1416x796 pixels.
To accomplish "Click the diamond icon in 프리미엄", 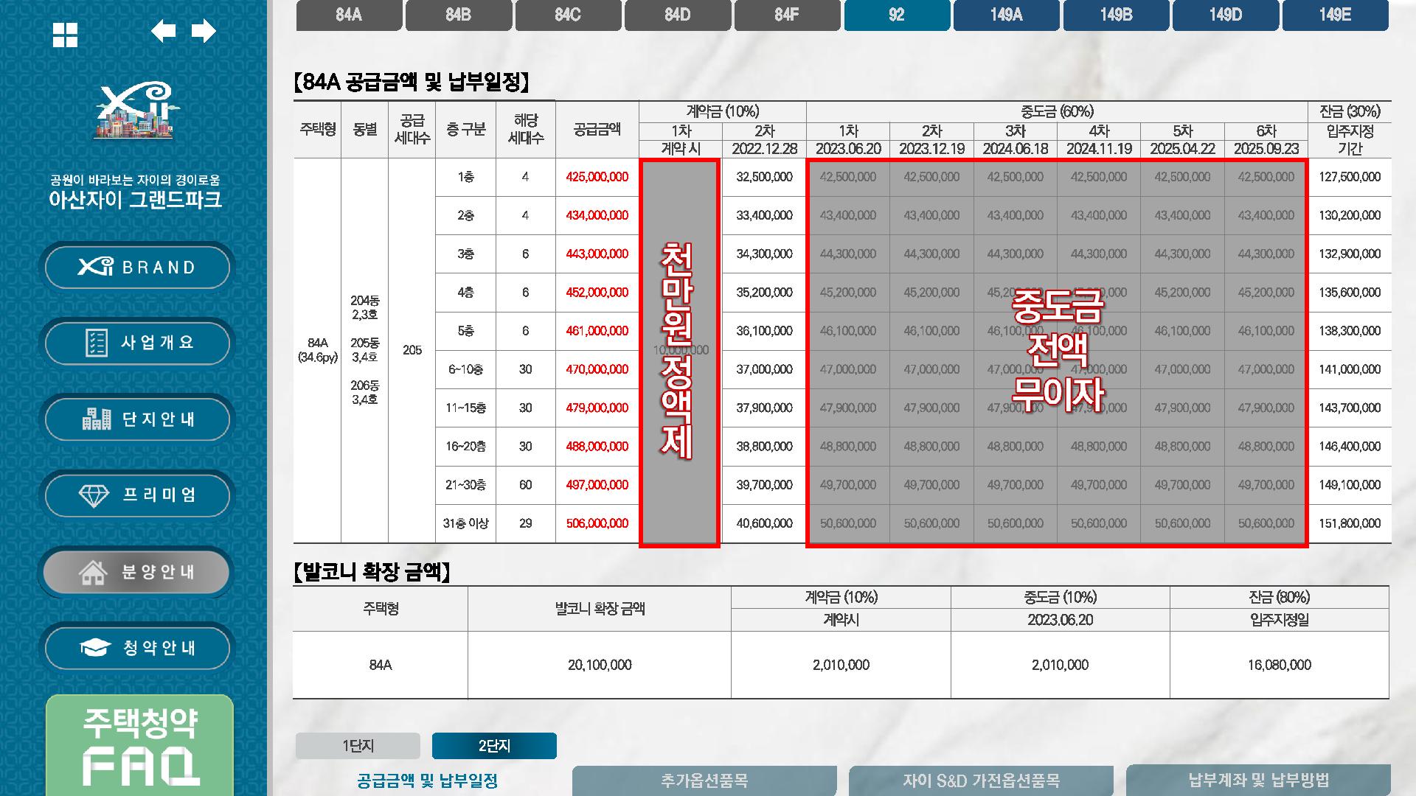I will (x=94, y=495).
